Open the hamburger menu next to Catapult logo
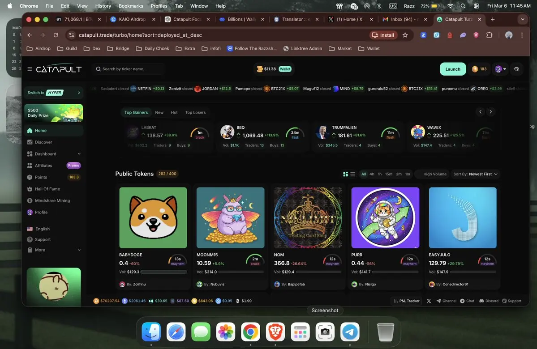Image resolution: width=537 pixels, height=349 pixels. click(x=30, y=69)
